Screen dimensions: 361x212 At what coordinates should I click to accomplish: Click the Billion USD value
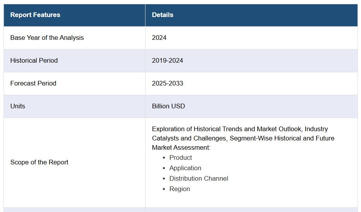pyautogui.click(x=168, y=106)
